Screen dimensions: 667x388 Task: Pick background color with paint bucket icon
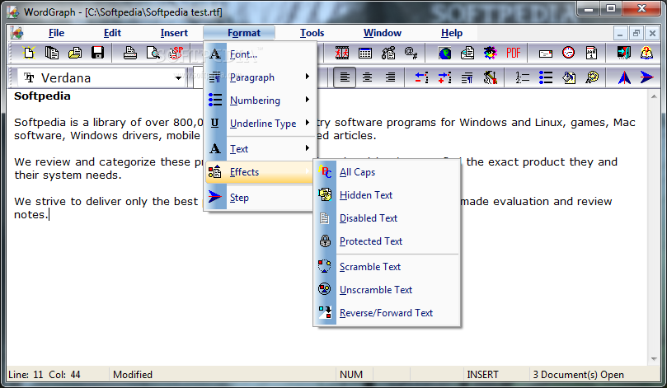click(569, 77)
